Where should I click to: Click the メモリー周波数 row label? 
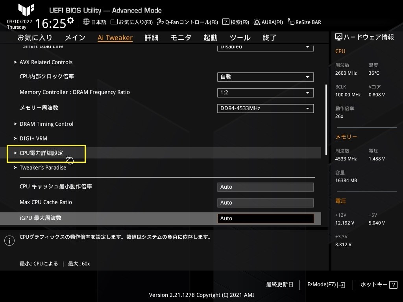pos(39,108)
